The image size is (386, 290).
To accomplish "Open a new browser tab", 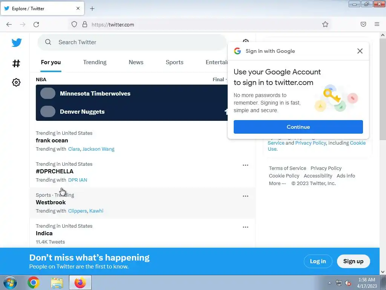I will pos(92,9).
